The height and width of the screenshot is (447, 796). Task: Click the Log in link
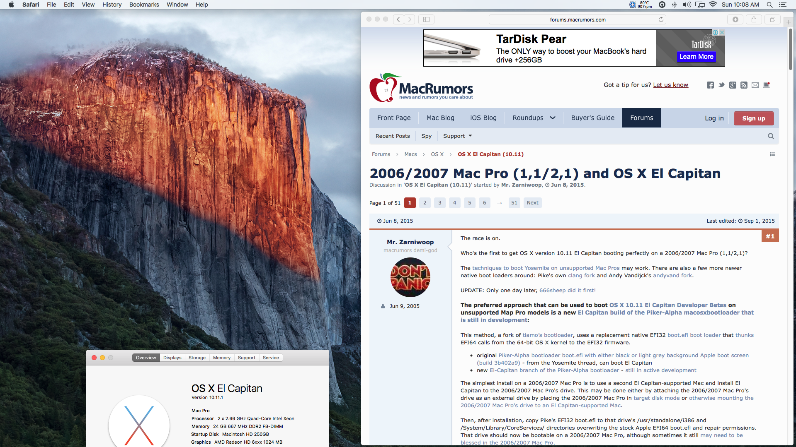click(x=714, y=118)
